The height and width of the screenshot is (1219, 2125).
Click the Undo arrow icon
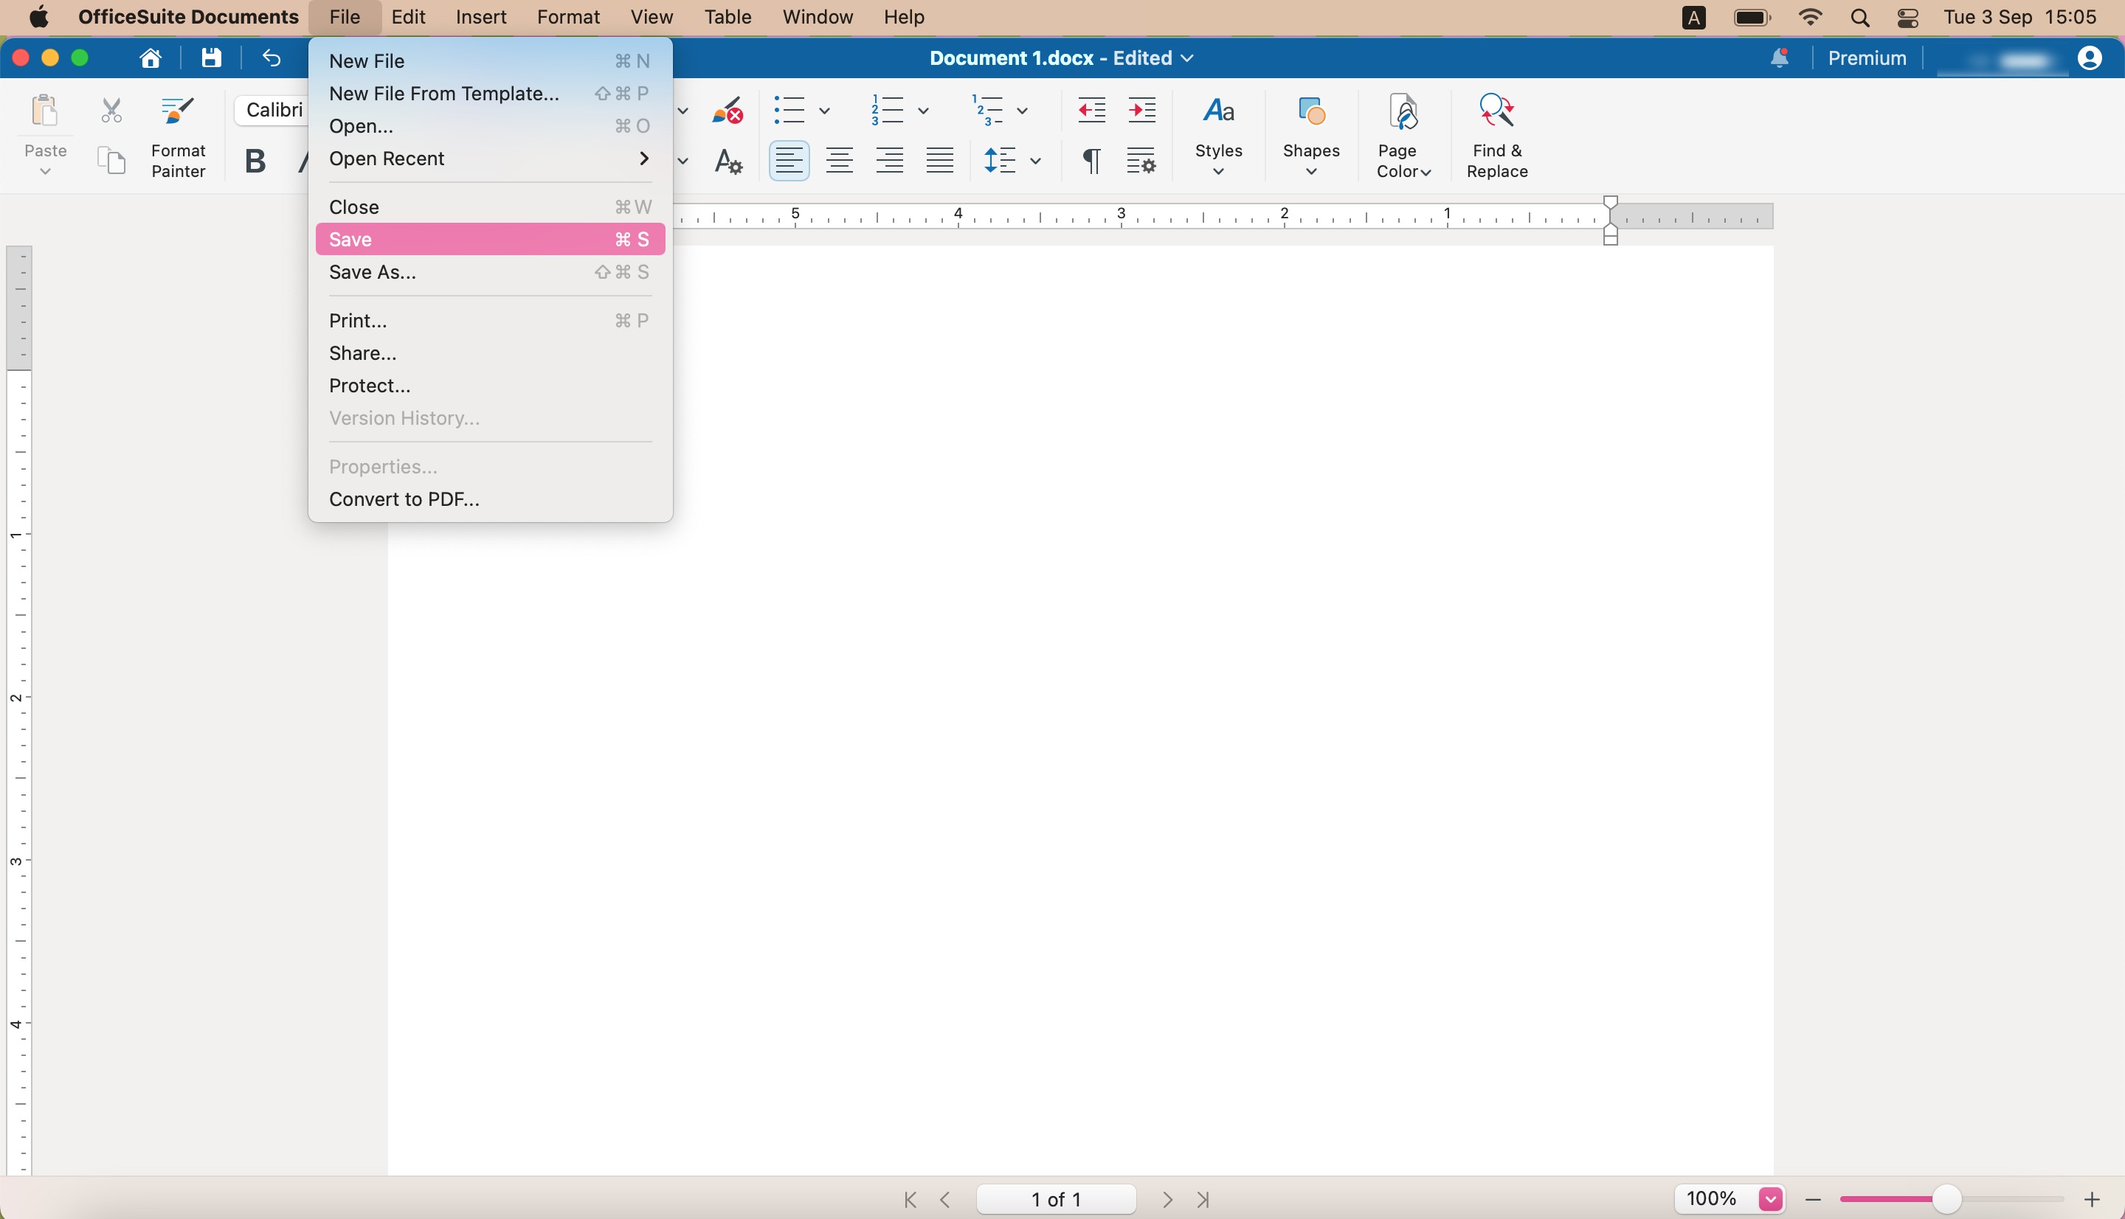272,58
